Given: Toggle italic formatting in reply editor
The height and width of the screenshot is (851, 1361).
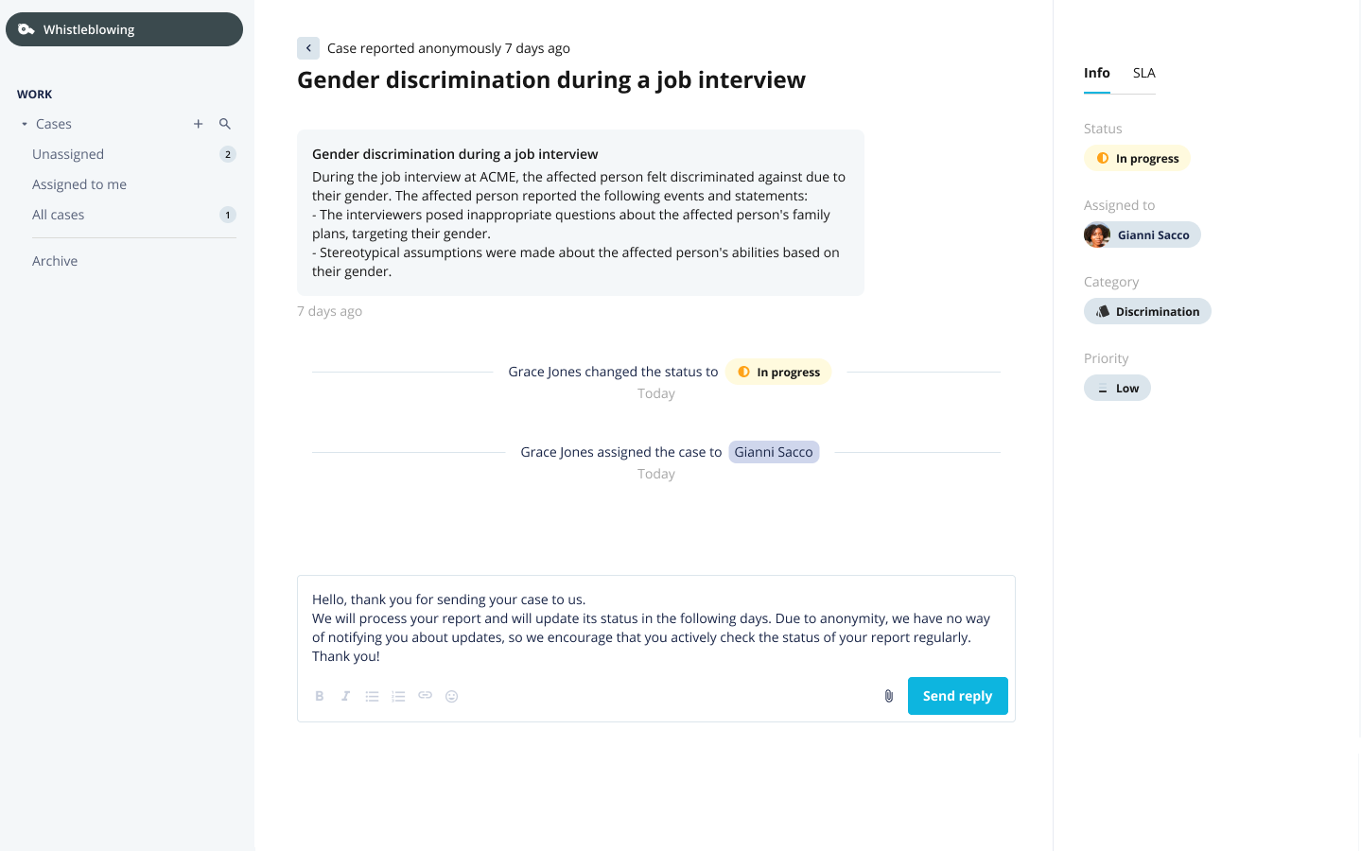Looking at the screenshot, I should pos(346,696).
